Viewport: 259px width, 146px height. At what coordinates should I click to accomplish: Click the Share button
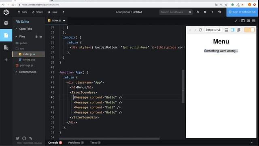(38, 12)
